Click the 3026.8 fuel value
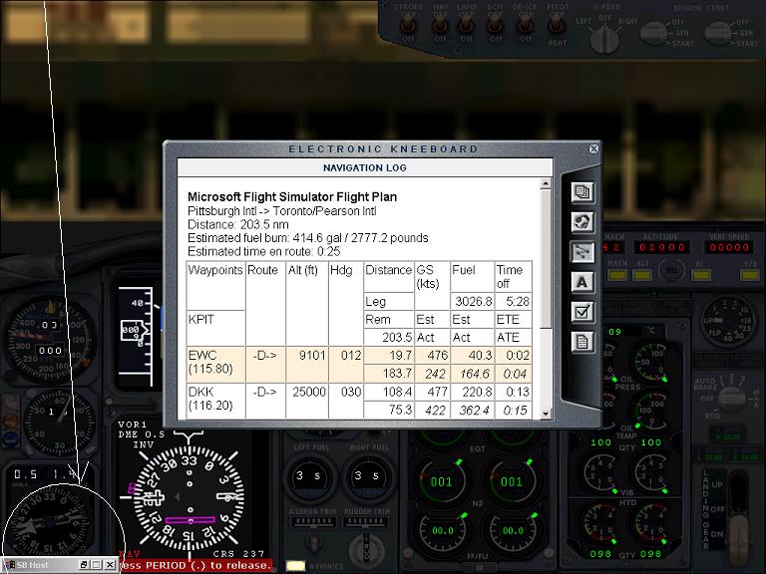The height and width of the screenshot is (574, 766). 473,302
